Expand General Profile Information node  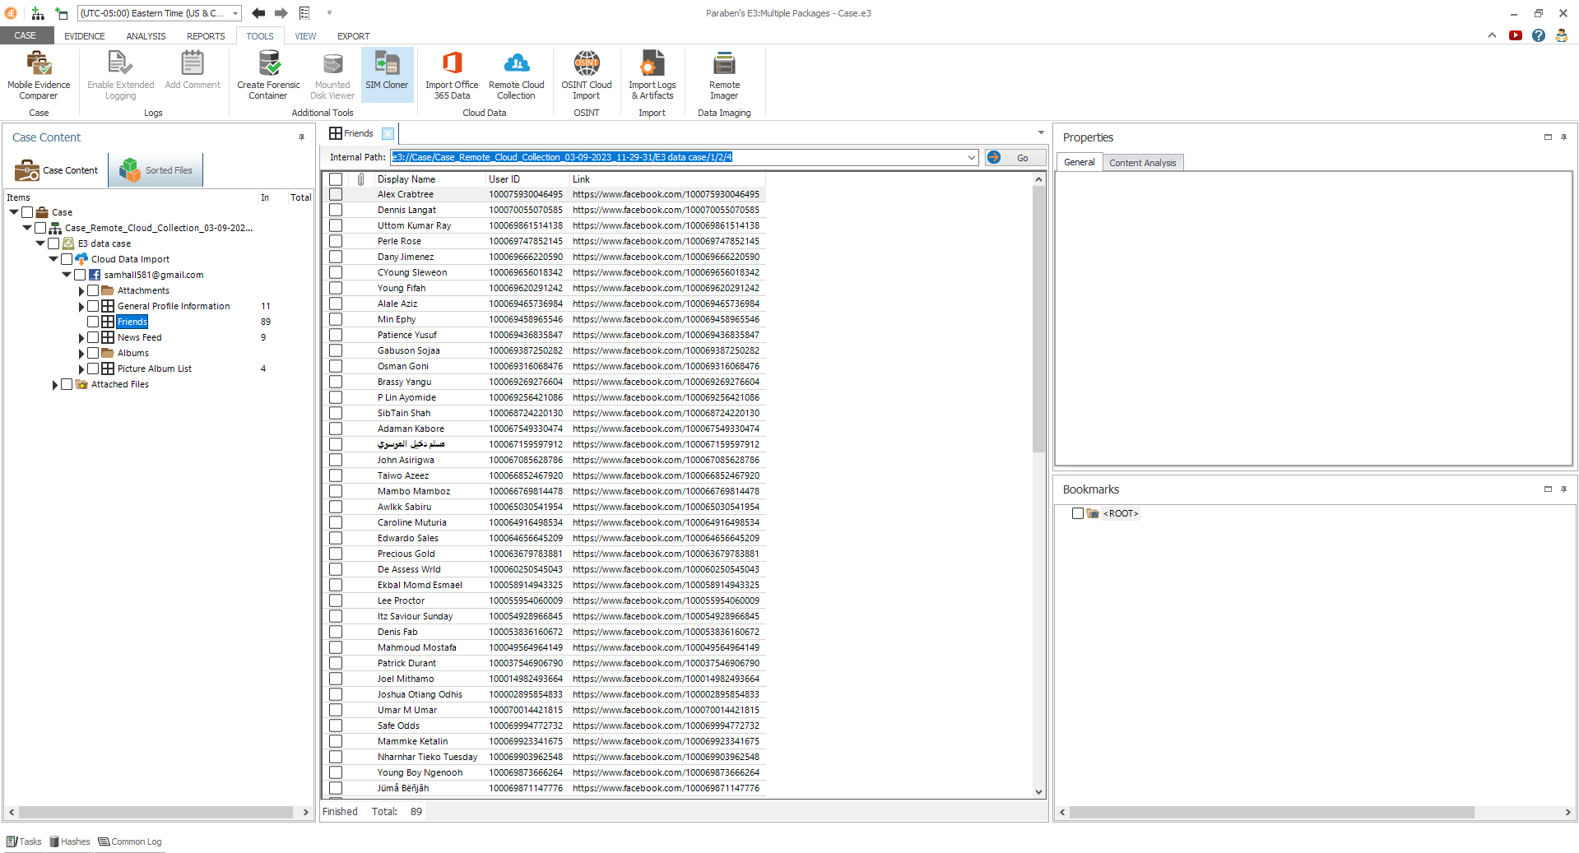pos(81,306)
